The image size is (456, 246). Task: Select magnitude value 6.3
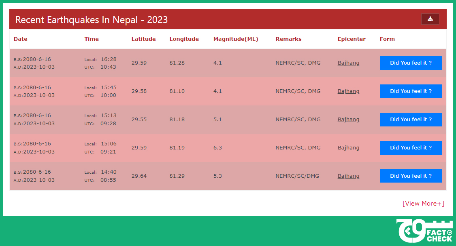pos(217,148)
